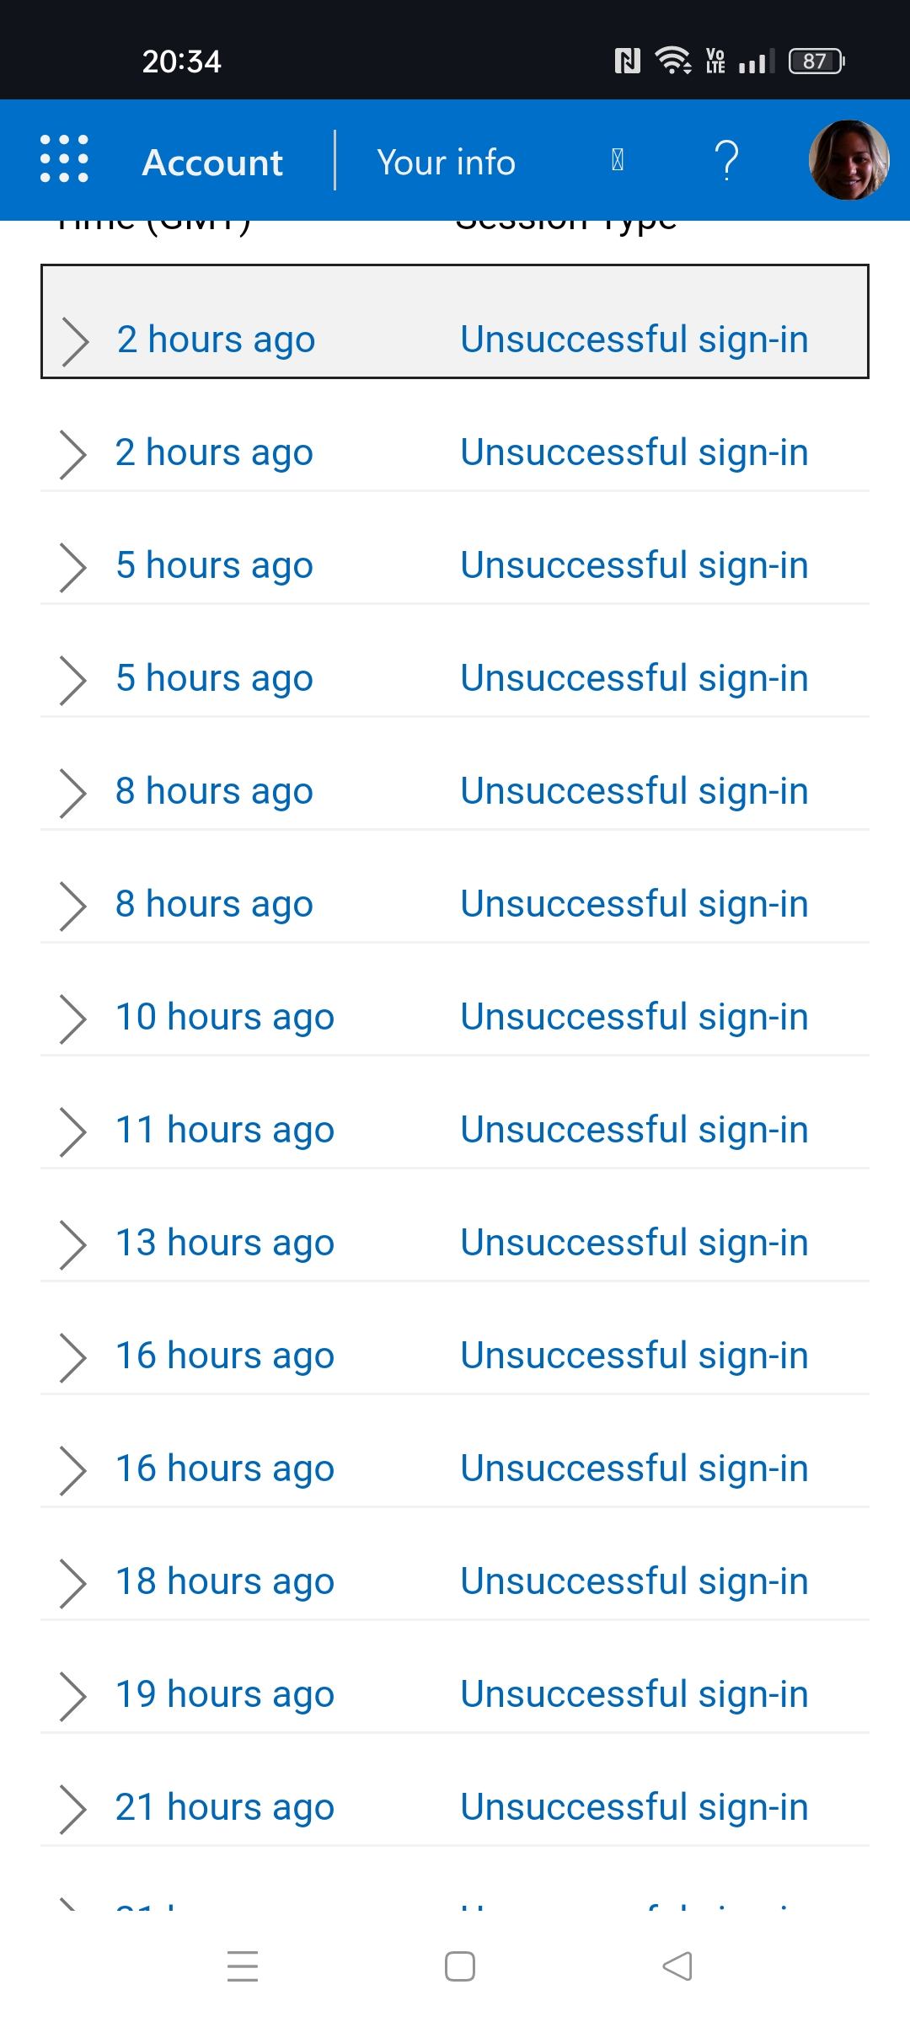Screen dimensions: 910x2022
Task: Click Unsuccessful sign-in beside 19 hours ago
Action: coord(634,1694)
